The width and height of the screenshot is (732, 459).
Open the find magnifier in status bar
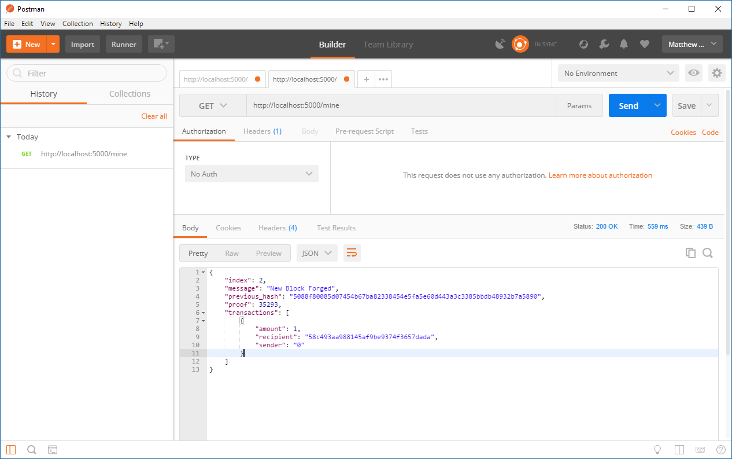32,450
